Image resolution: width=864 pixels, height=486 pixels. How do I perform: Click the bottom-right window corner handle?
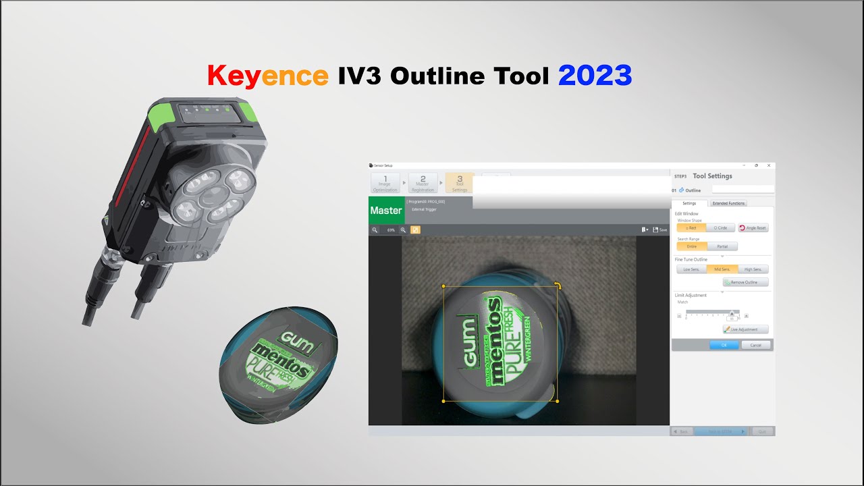(558, 401)
